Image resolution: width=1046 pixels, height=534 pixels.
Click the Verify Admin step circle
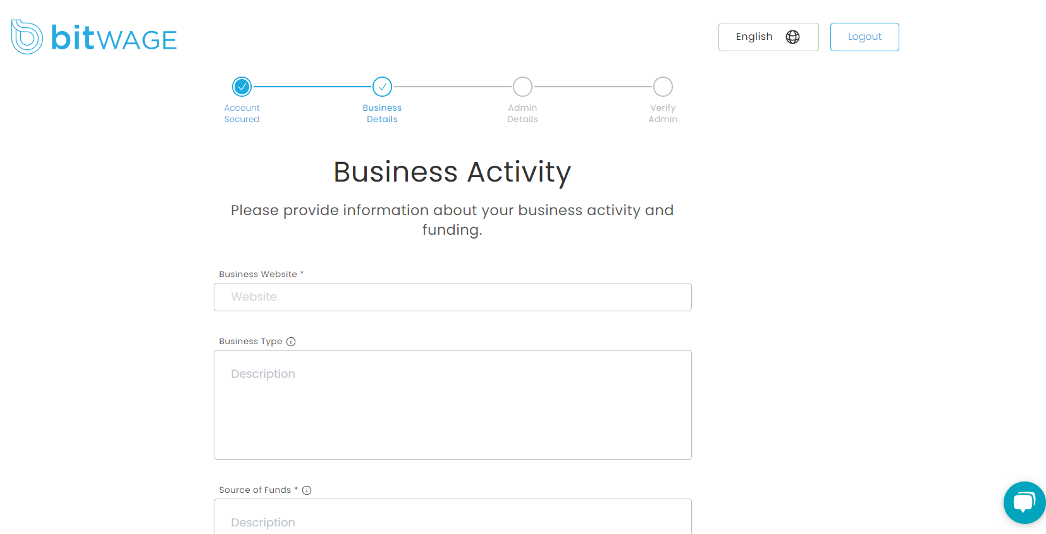pyautogui.click(x=663, y=87)
